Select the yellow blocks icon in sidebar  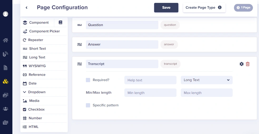click(6, 81)
